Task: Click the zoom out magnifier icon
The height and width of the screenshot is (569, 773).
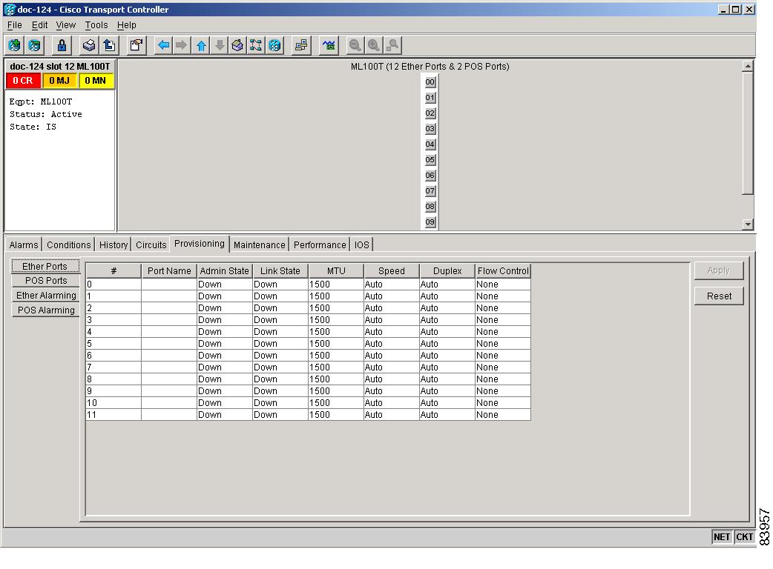Action: pos(355,46)
